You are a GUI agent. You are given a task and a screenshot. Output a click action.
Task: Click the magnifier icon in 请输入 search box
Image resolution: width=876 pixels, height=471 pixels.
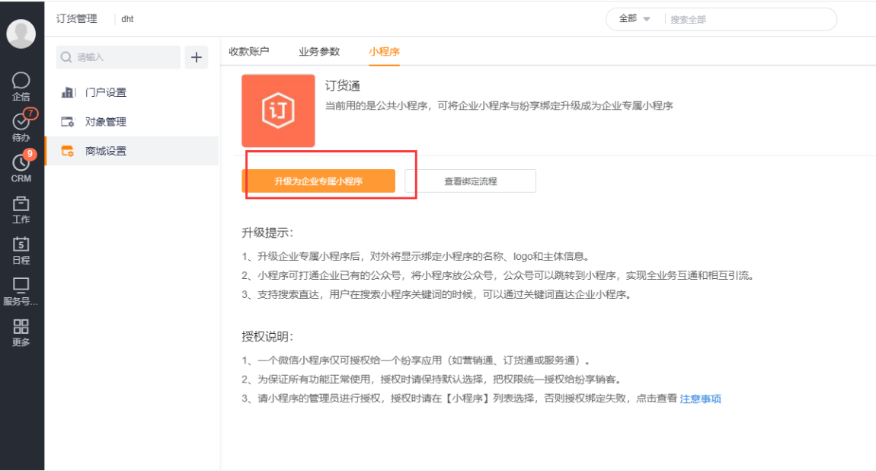66,57
